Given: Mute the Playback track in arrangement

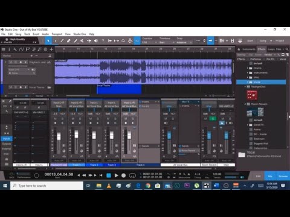Looking at the screenshot, I should click(11, 62).
